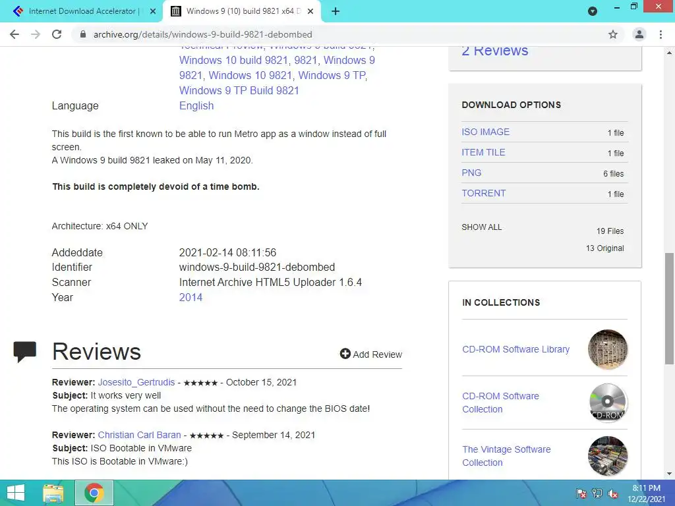This screenshot has height=506, width=675.
Task: Click the 13 Original count
Action: coord(605,248)
